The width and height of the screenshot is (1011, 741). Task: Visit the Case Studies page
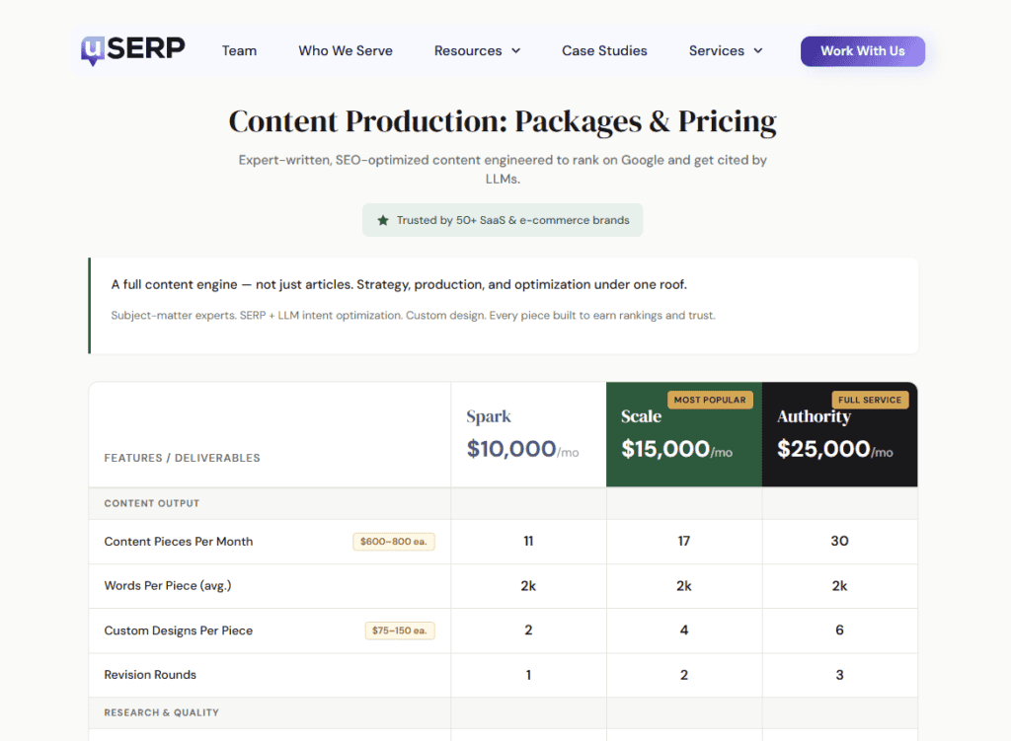[604, 51]
